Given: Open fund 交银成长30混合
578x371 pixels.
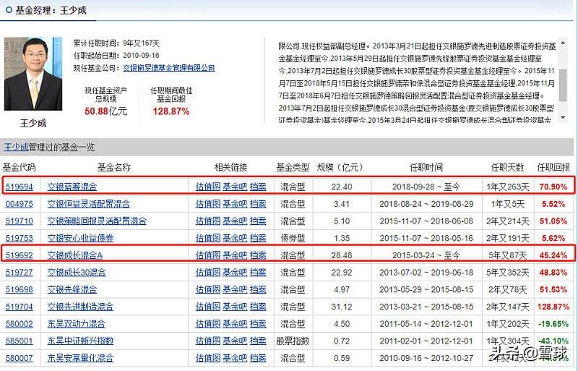Looking at the screenshot, I should click(x=77, y=273).
